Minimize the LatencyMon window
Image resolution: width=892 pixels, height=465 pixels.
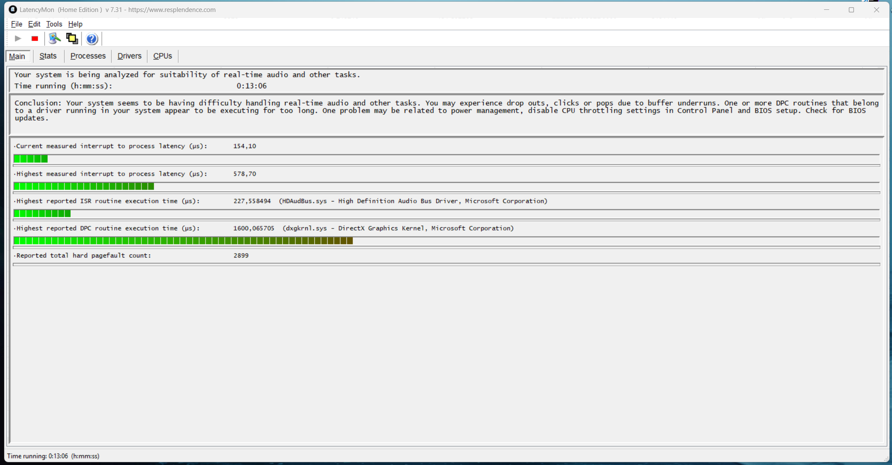click(x=826, y=9)
